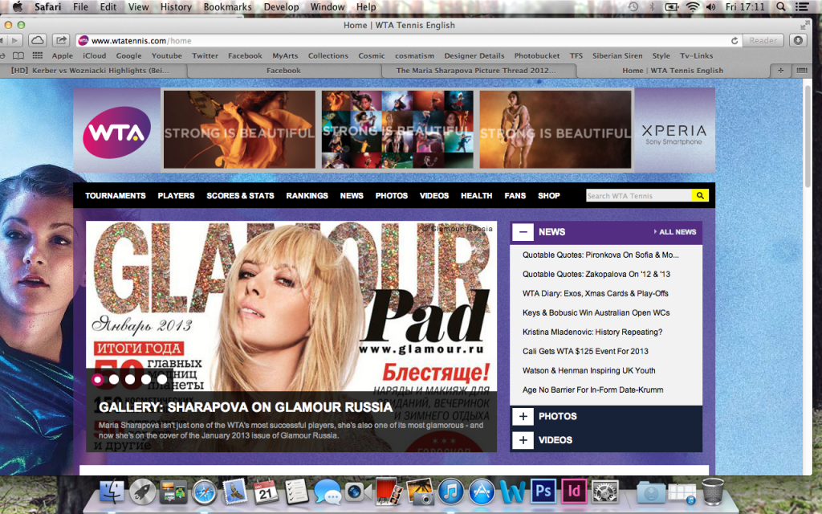Launch iPhoto from the dock
The height and width of the screenshot is (514, 822).
coord(419,492)
